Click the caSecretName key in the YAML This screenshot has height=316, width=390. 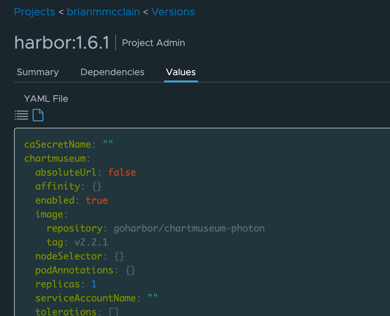point(58,144)
